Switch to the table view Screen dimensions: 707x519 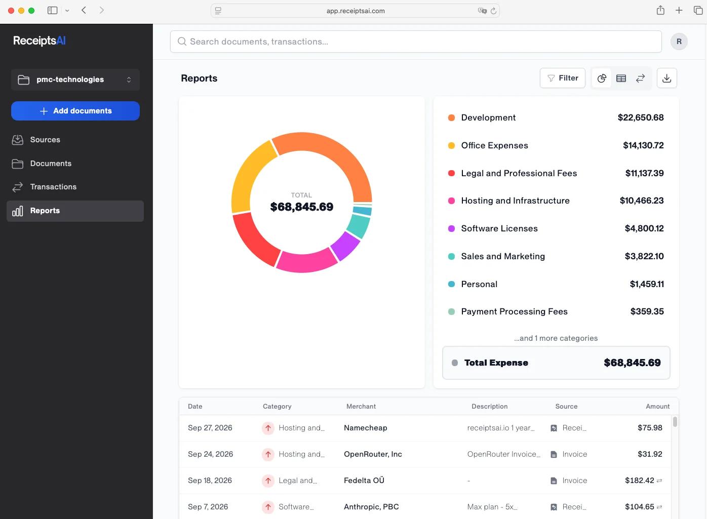pos(621,78)
